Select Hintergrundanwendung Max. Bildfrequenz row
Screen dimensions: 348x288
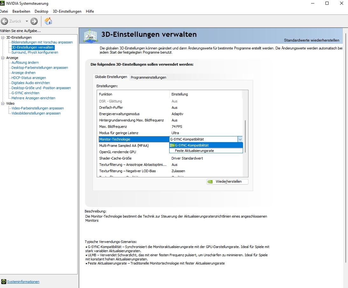[x=170, y=120]
